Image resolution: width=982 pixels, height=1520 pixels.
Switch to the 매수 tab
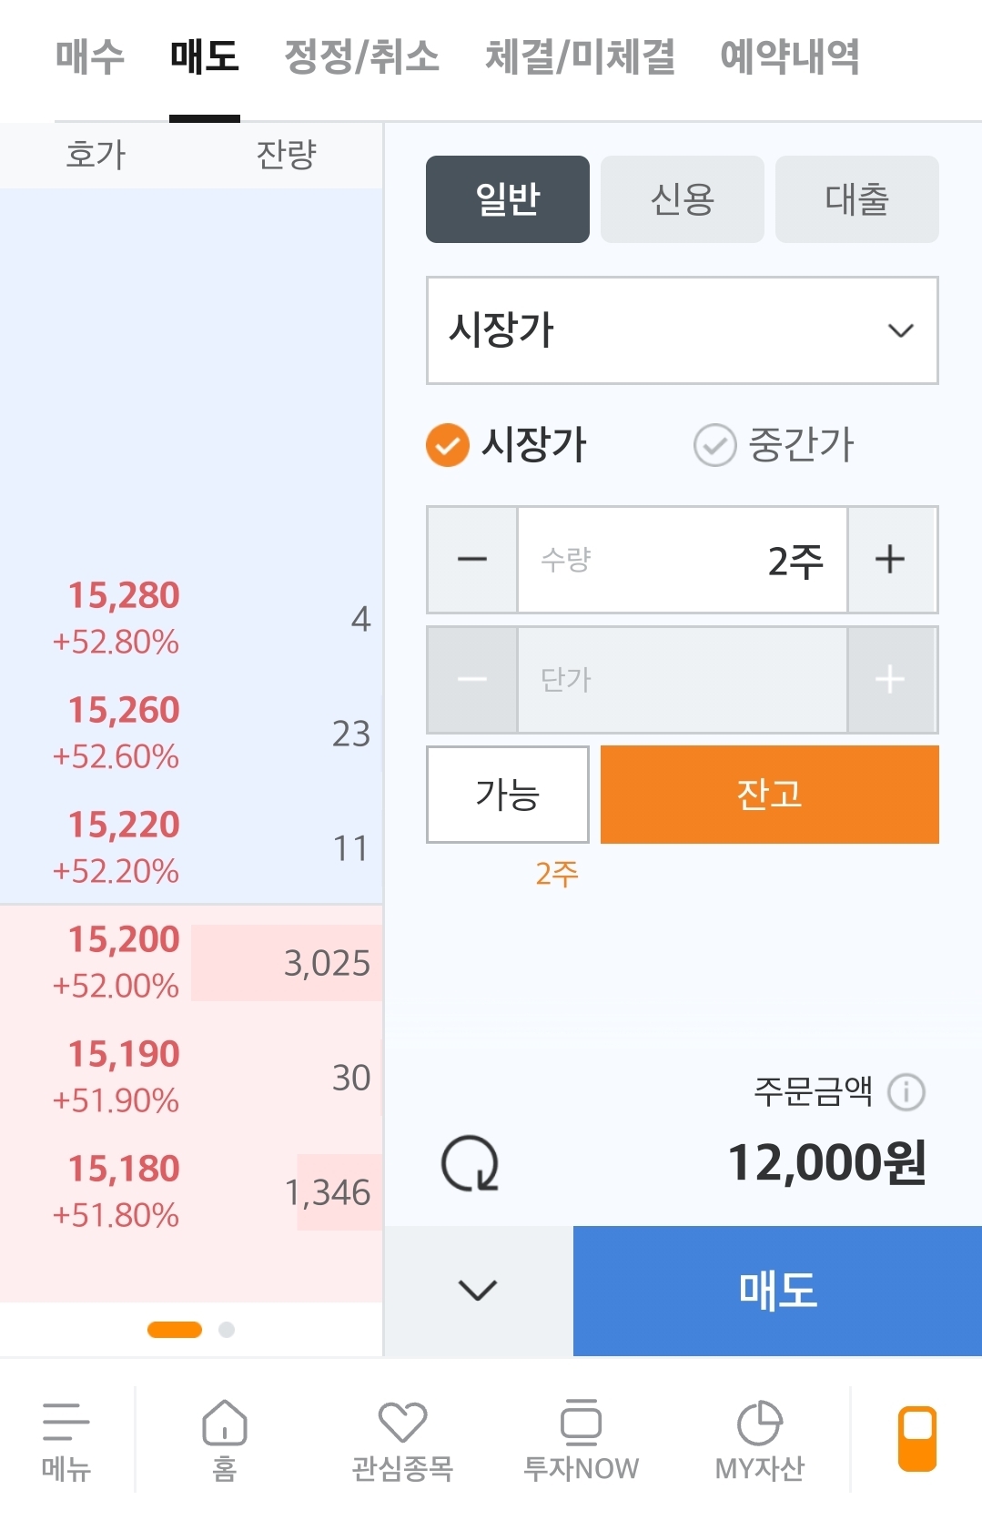click(89, 56)
